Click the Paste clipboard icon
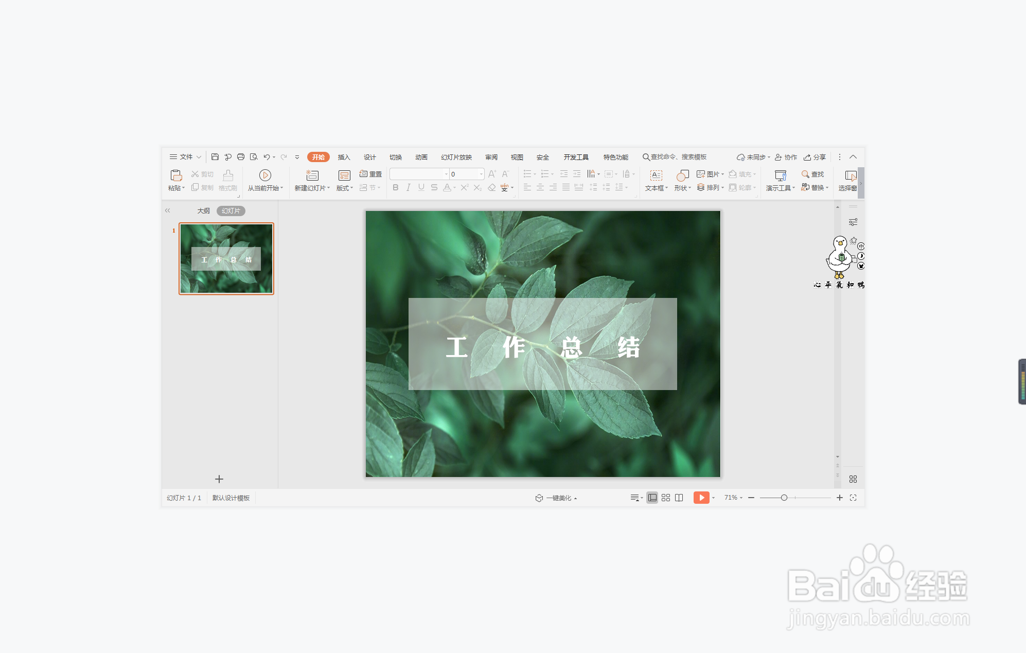The image size is (1026, 653). tap(176, 175)
